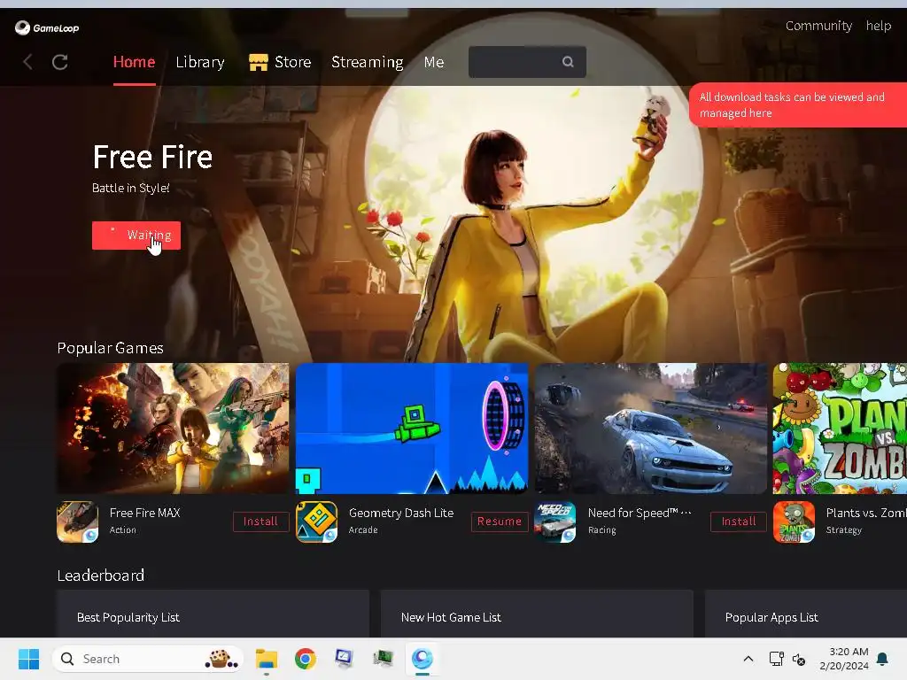Click the Free Fire banner title
Image resolution: width=907 pixels, height=680 pixels.
click(x=152, y=157)
